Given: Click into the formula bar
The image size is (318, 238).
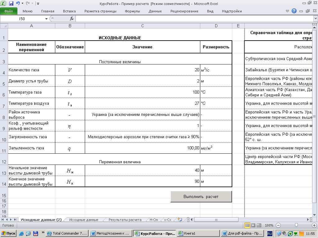Looking at the screenshot, I should [x=194, y=19].
